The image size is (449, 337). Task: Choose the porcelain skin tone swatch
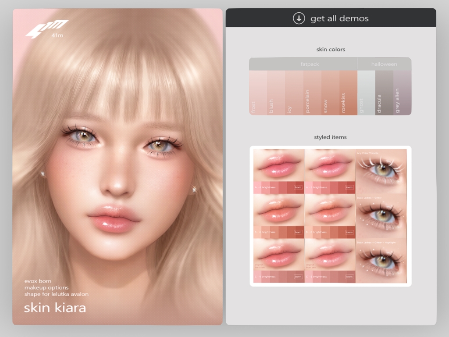(312, 93)
